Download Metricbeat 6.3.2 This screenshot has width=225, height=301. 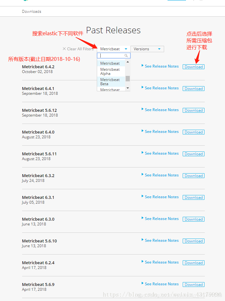coord(194,176)
